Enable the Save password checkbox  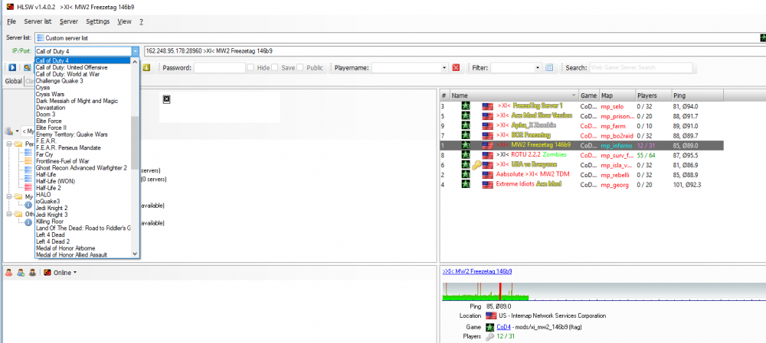click(276, 68)
